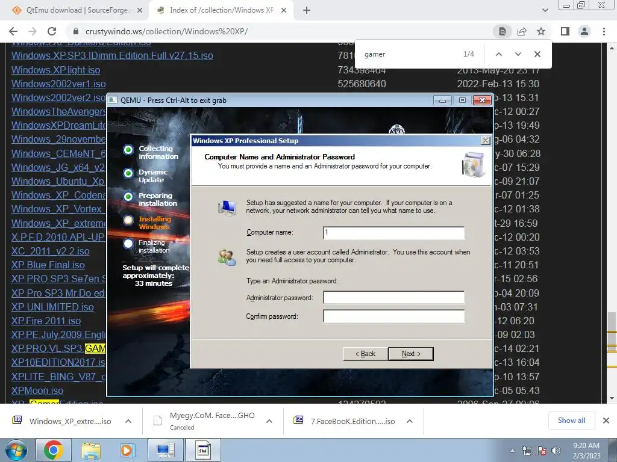
Task: Click the Action Center flag tray icon
Action: tap(542, 451)
